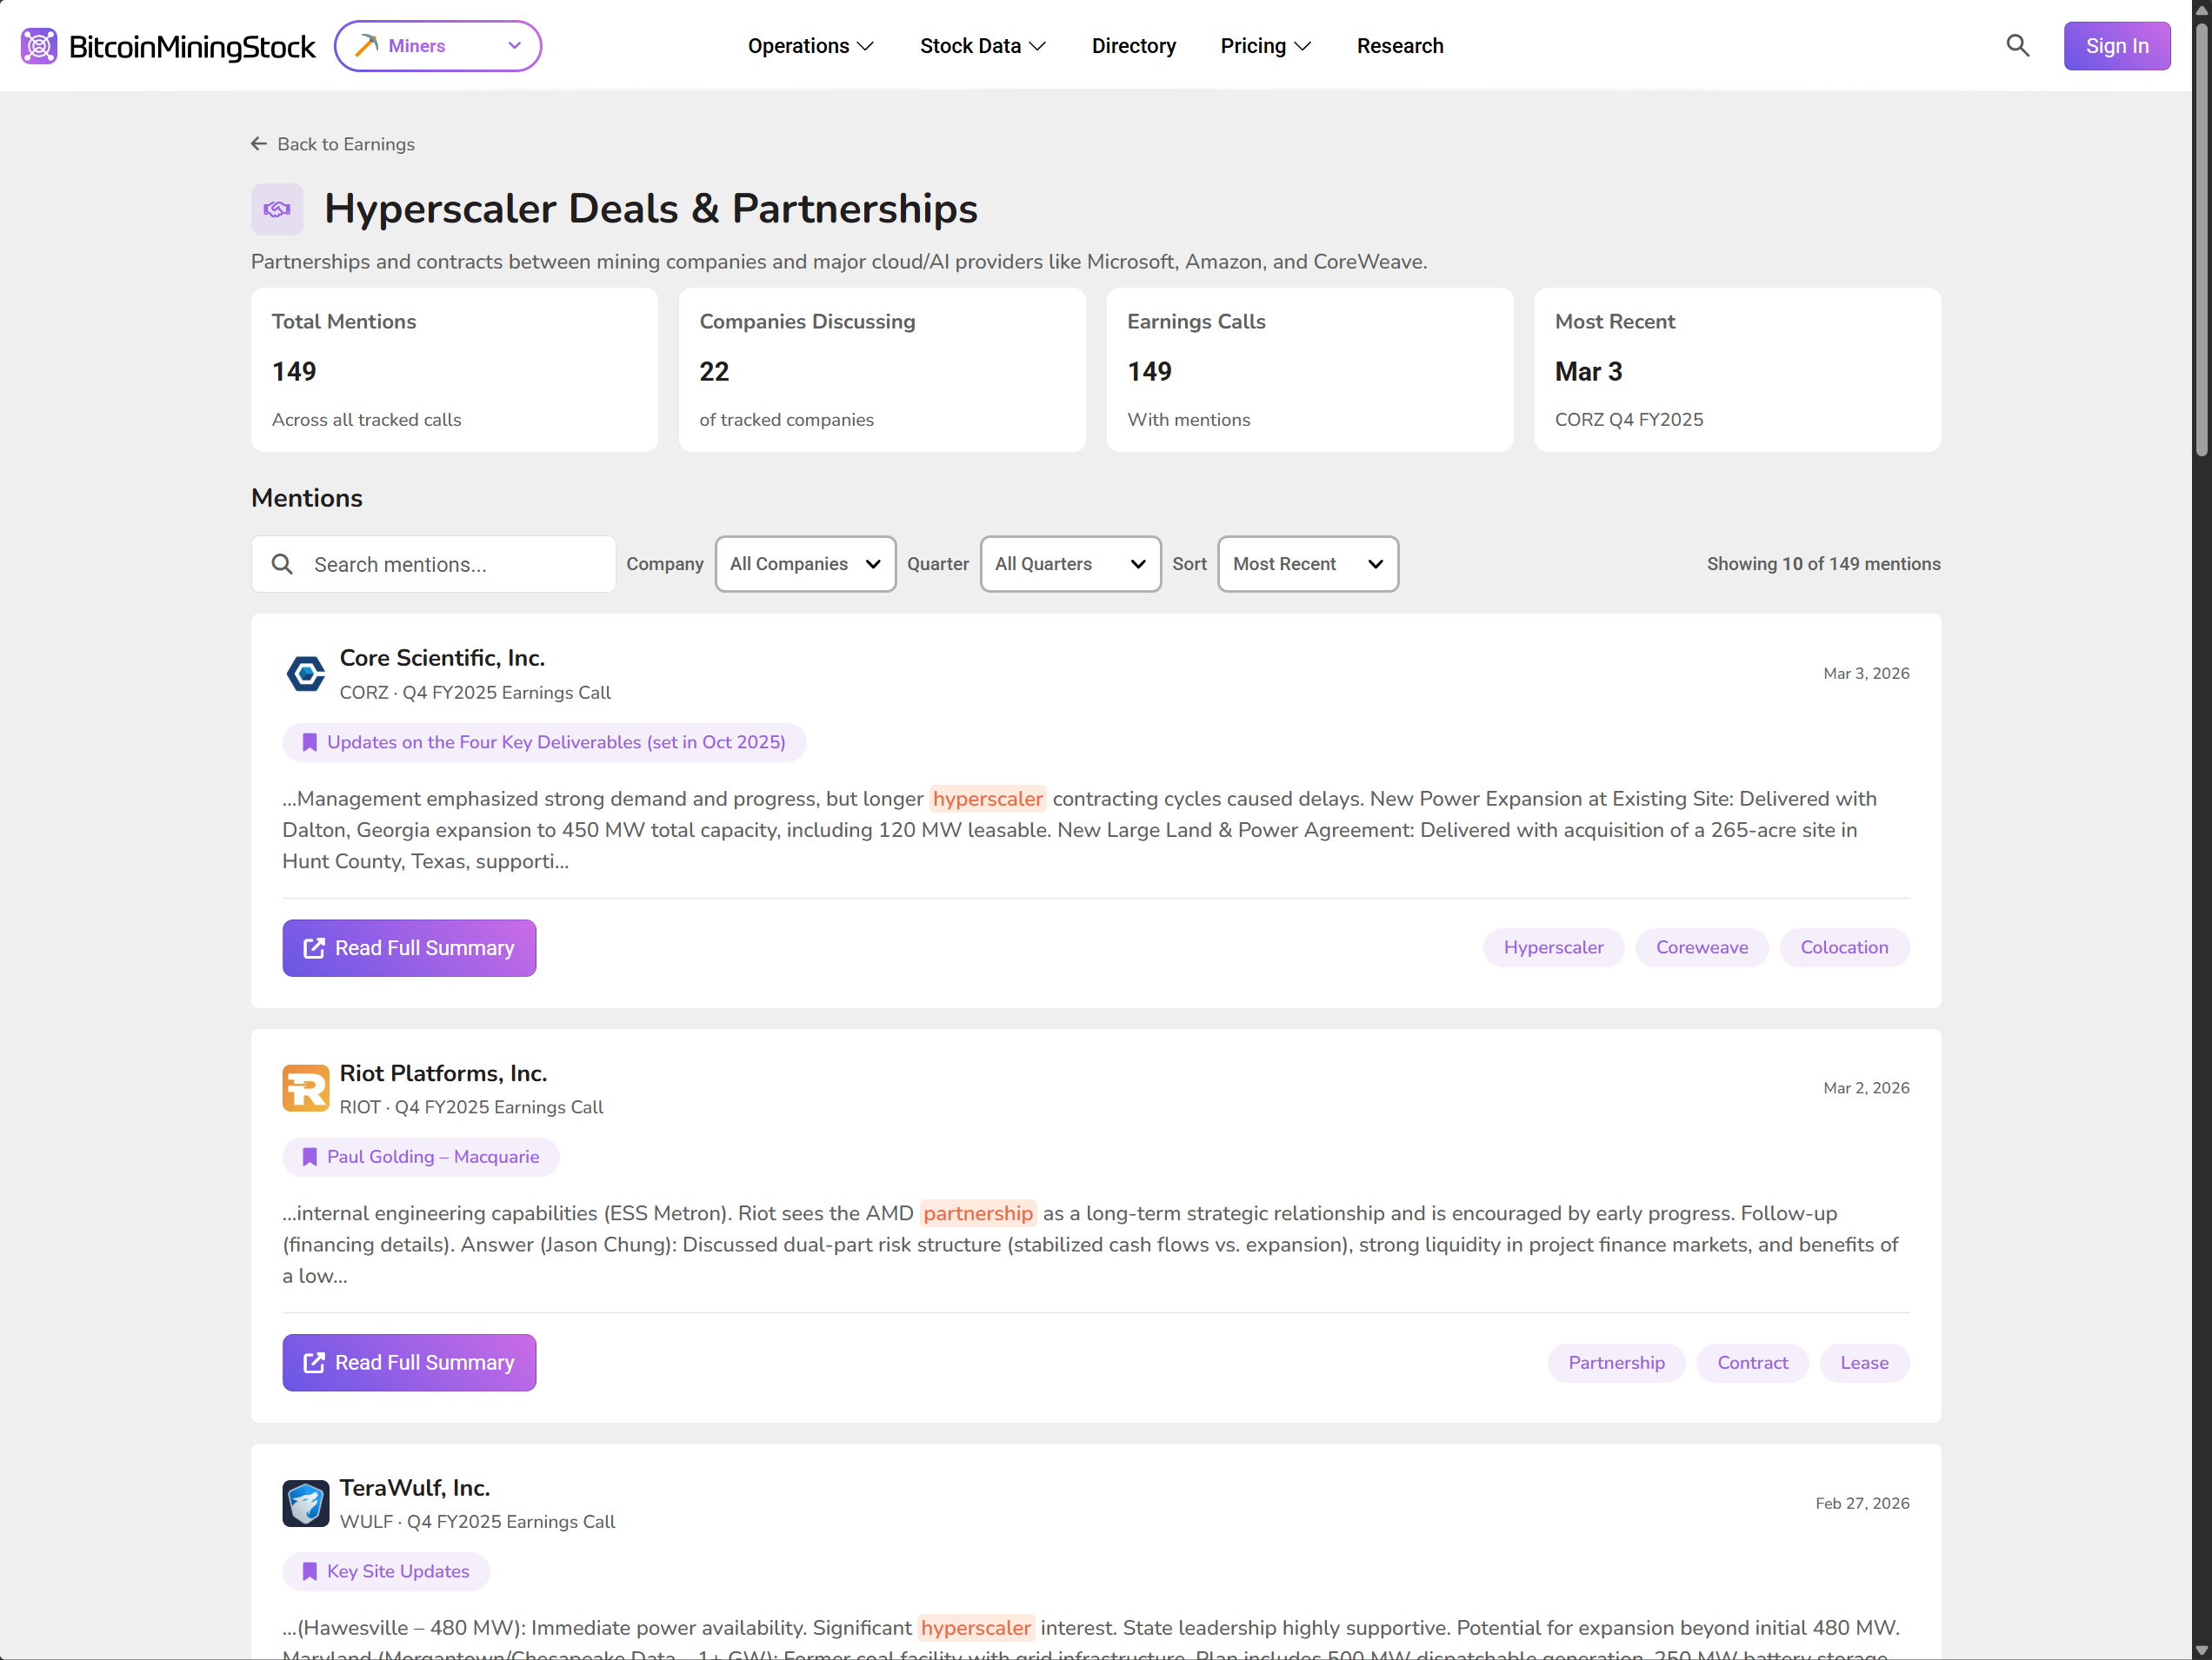Click the back arrow to Earnings
Screen dimensions: 2212x1660
click(259, 144)
